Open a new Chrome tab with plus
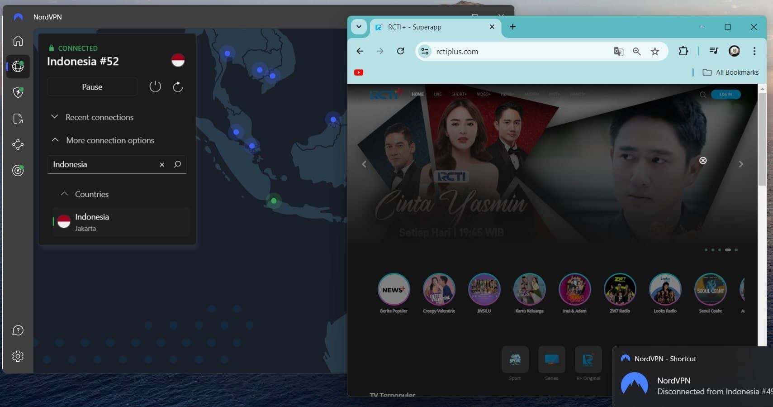Viewport: 773px width, 407px height. click(x=512, y=27)
